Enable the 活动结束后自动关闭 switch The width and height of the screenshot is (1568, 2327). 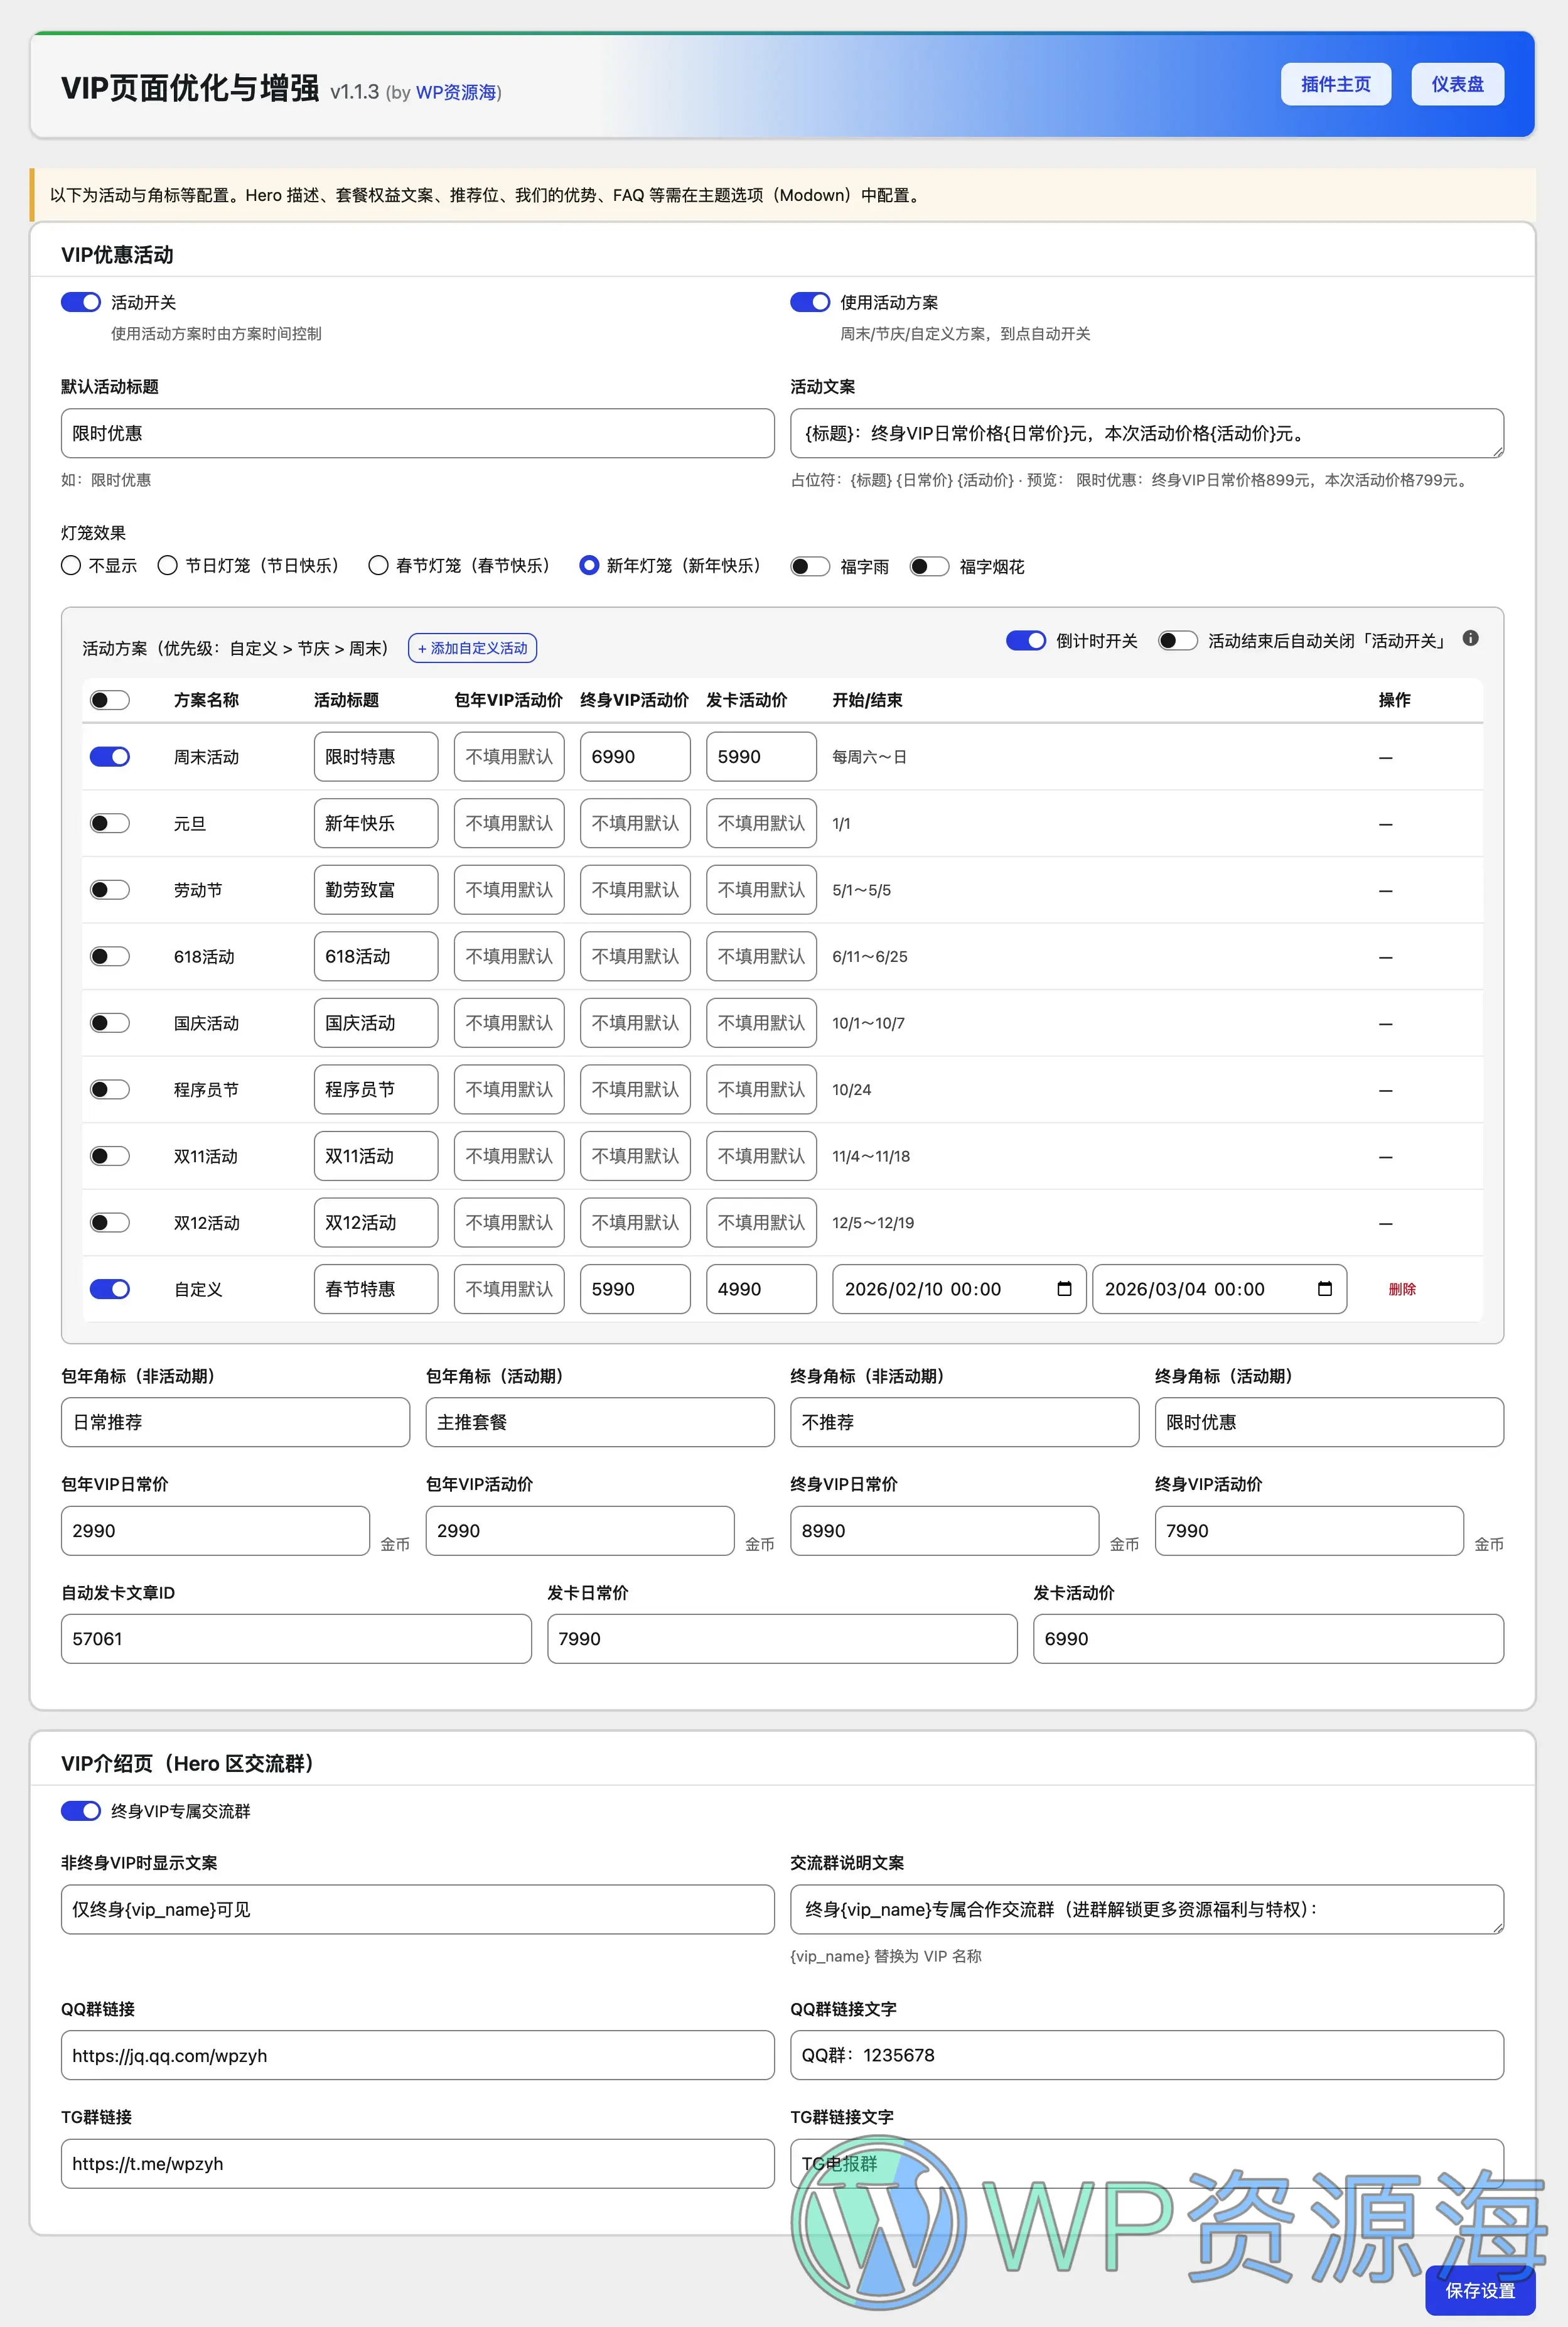point(1178,640)
